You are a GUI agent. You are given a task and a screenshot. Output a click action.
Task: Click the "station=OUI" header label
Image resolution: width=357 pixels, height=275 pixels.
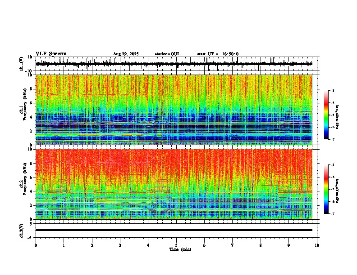pyautogui.click(x=167, y=54)
